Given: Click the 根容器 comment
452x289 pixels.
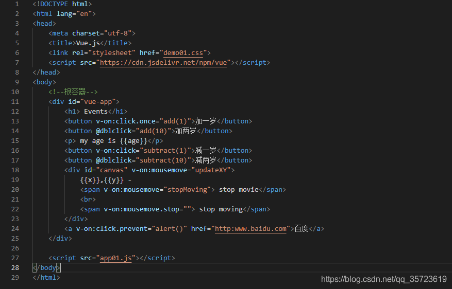Looking at the screenshot, I should [x=73, y=92].
